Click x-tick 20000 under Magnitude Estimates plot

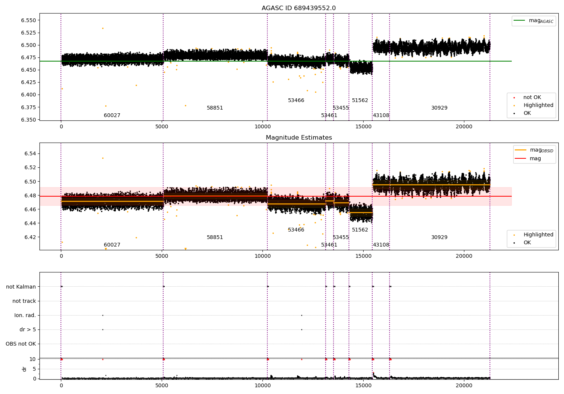(x=464, y=256)
